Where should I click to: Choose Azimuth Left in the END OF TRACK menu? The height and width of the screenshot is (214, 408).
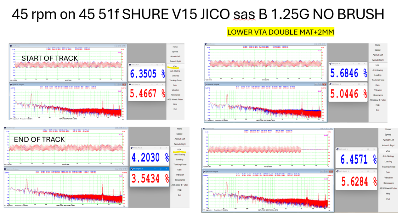pyautogui.click(x=180, y=139)
